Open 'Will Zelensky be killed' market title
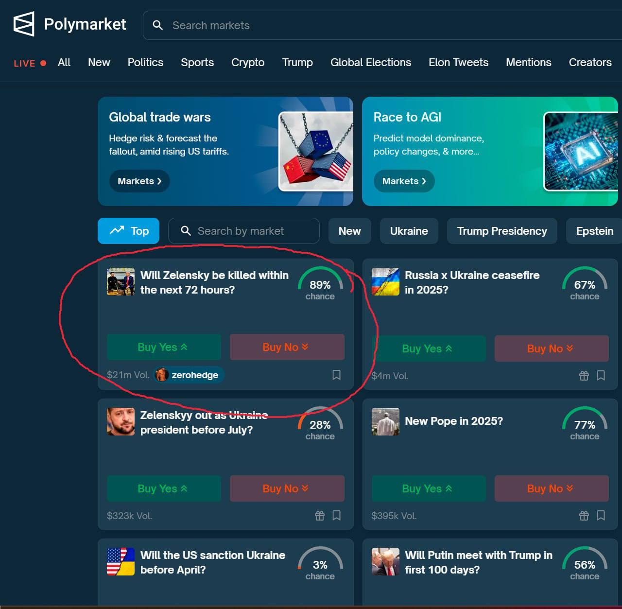This screenshot has width=622, height=609. click(x=214, y=282)
